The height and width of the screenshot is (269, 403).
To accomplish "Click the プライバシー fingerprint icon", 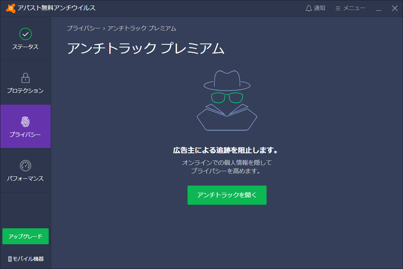I will coord(26,123).
